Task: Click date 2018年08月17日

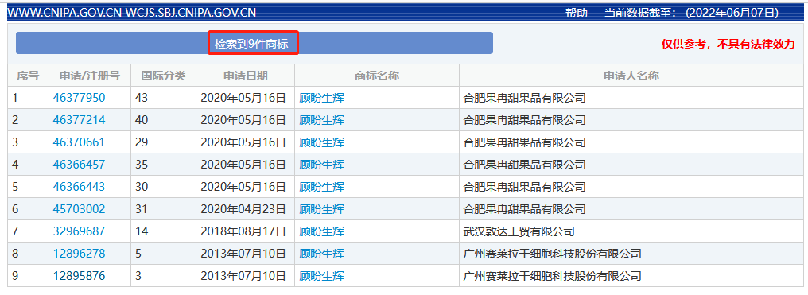Action: (x=243, y=231)
